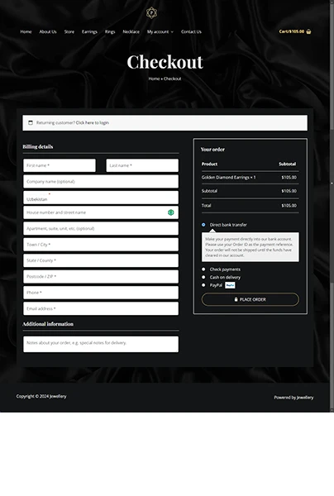Click the Place Order button
334x496 pixels.
click(x=250, y=299)
